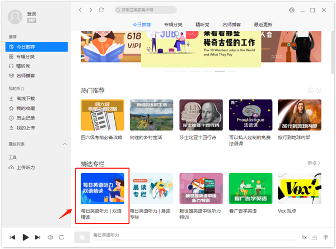Image resolution: width=336 pixels, height=249 pixels.
Task: Skip to the previous track
Action: [x=12, y=237]
